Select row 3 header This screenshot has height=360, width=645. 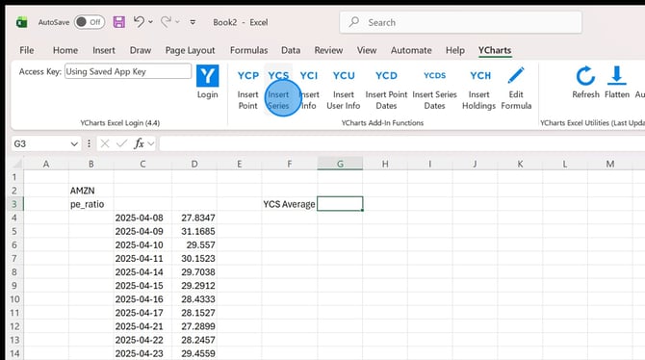[14, 204]
